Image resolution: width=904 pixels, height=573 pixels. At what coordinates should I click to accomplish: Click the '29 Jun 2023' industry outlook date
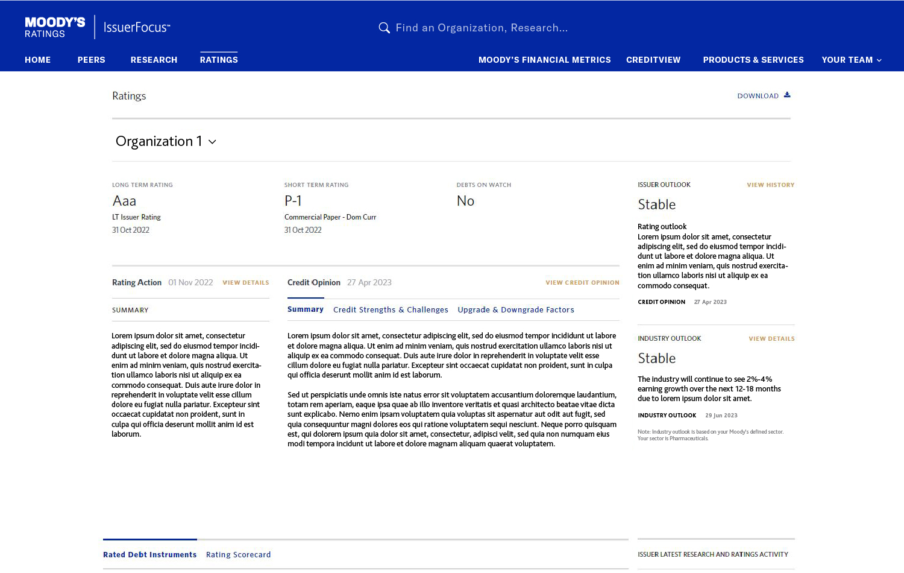pyautogui.click(x=721, y=416)
